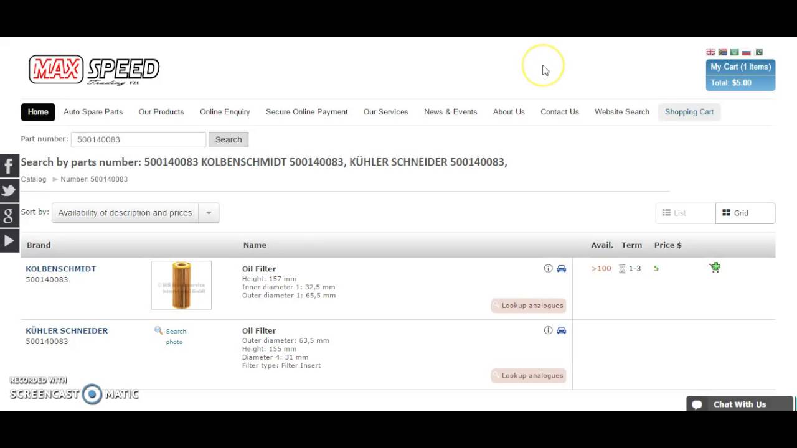
Task: Click the Catalog breadcrumb link
Action: 34,179
